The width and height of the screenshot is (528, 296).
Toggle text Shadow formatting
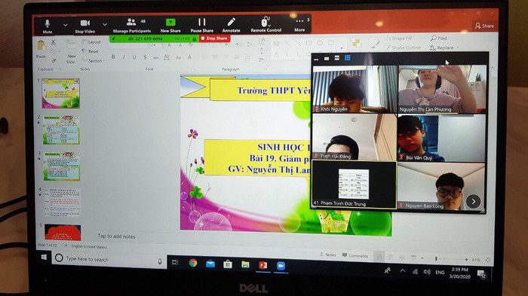[x=145, y=57]
